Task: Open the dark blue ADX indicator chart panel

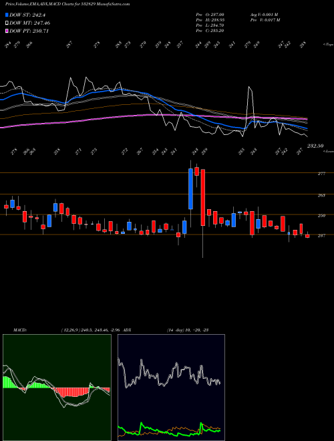Action: pyautogui.click(x=171, y=388)
